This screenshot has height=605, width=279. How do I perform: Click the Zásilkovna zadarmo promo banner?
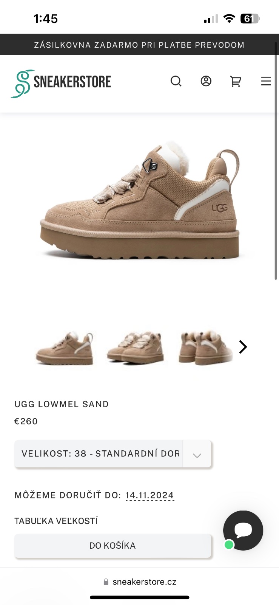point(139,45)
